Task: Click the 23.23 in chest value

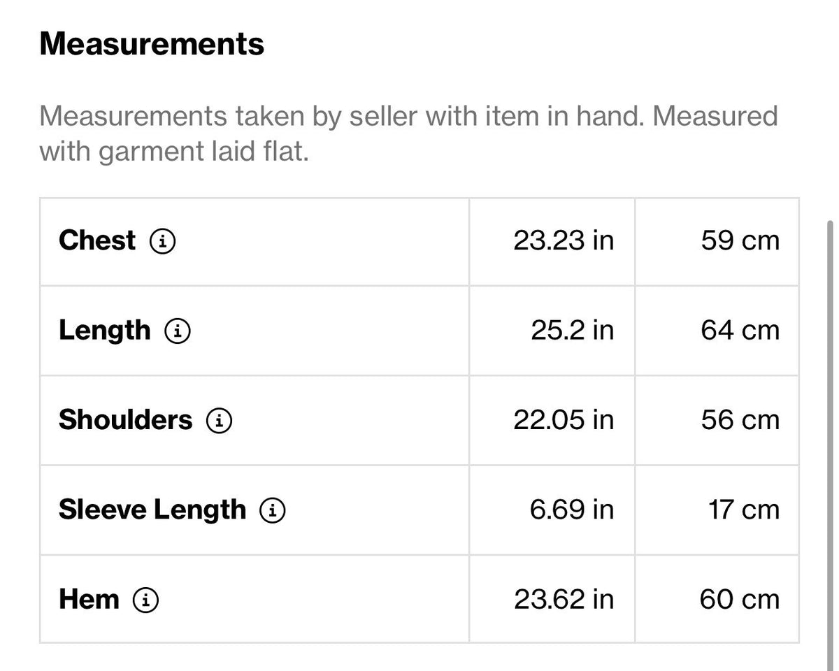Action: click(x=564, y=240)
